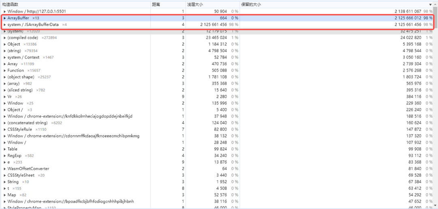This screenshot has height=209, width=438.
Task: Click shallow size 4 798 504
Action: (x=217, y=51)
